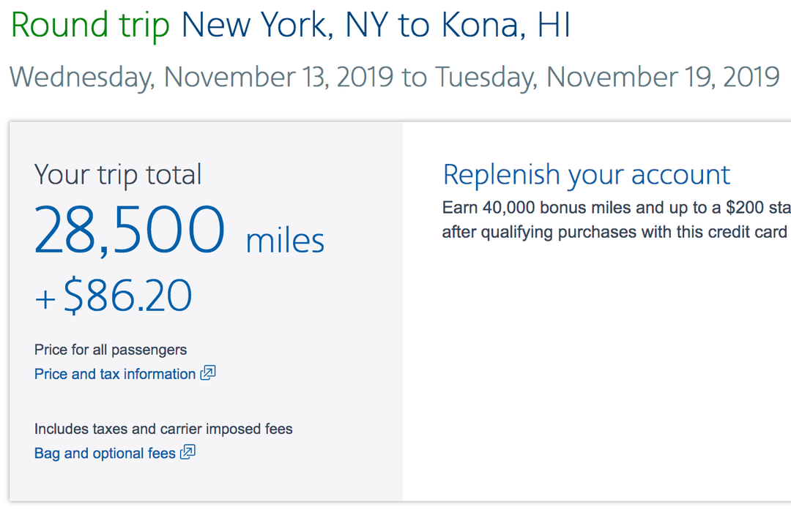Click the +$86.20 amount
791x518 pixels.
114,296
